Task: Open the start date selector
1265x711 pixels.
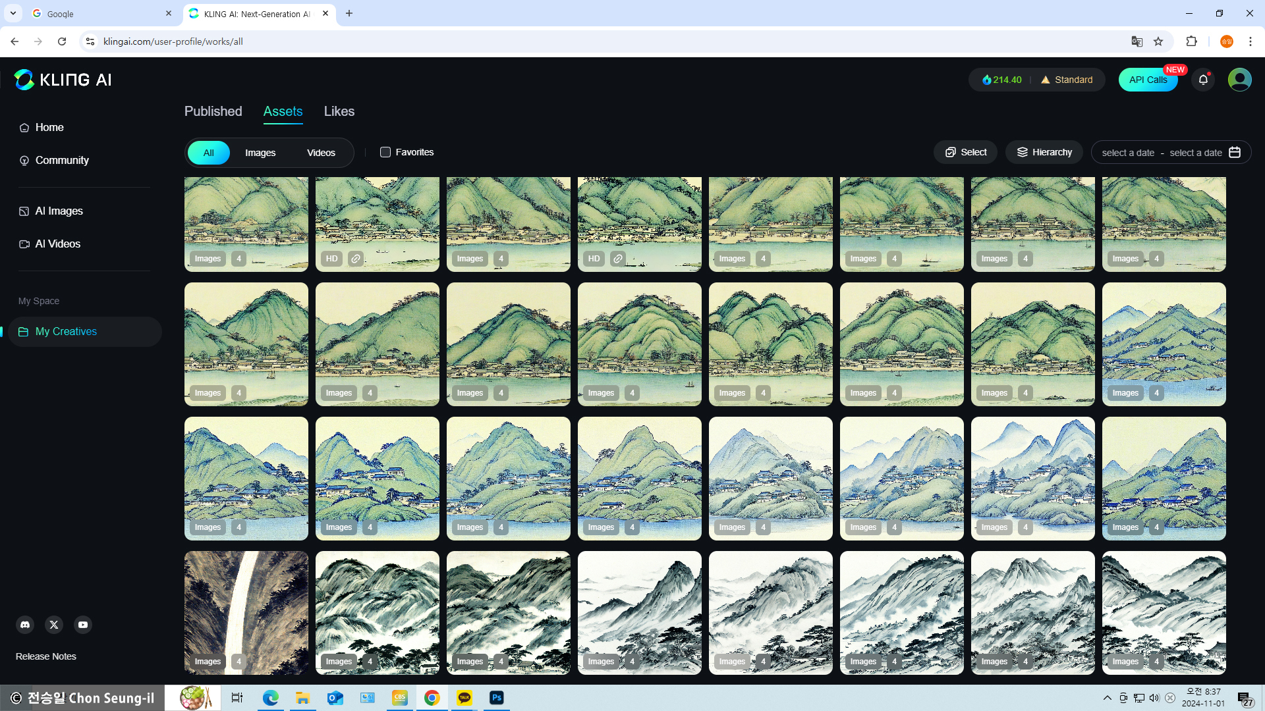Action: [x=1128, y=153]
